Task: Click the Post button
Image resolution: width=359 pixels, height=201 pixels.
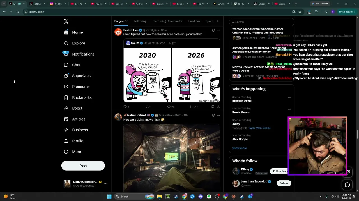Action: pos(83,166)
